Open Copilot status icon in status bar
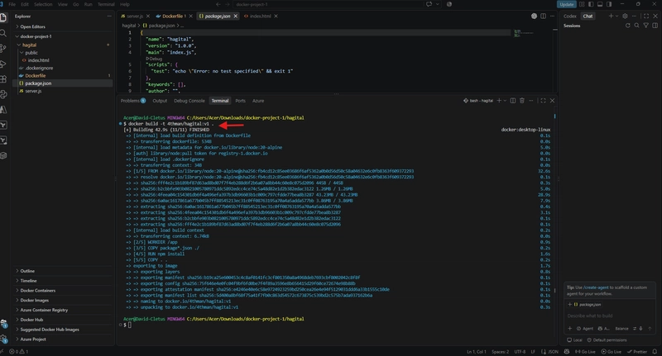The image size is (662, 356). click(x=567, y=351)
